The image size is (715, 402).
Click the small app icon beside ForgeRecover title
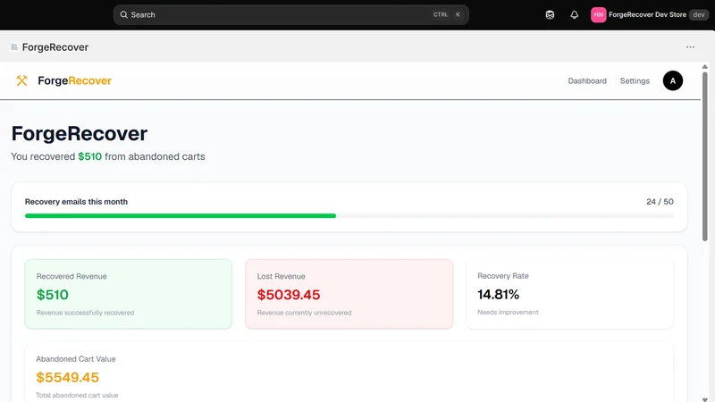(14, 47)
